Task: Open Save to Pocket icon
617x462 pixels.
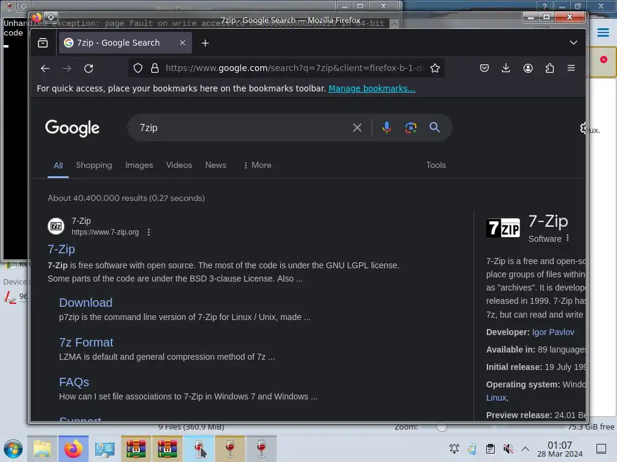Action: click(484, 69)
